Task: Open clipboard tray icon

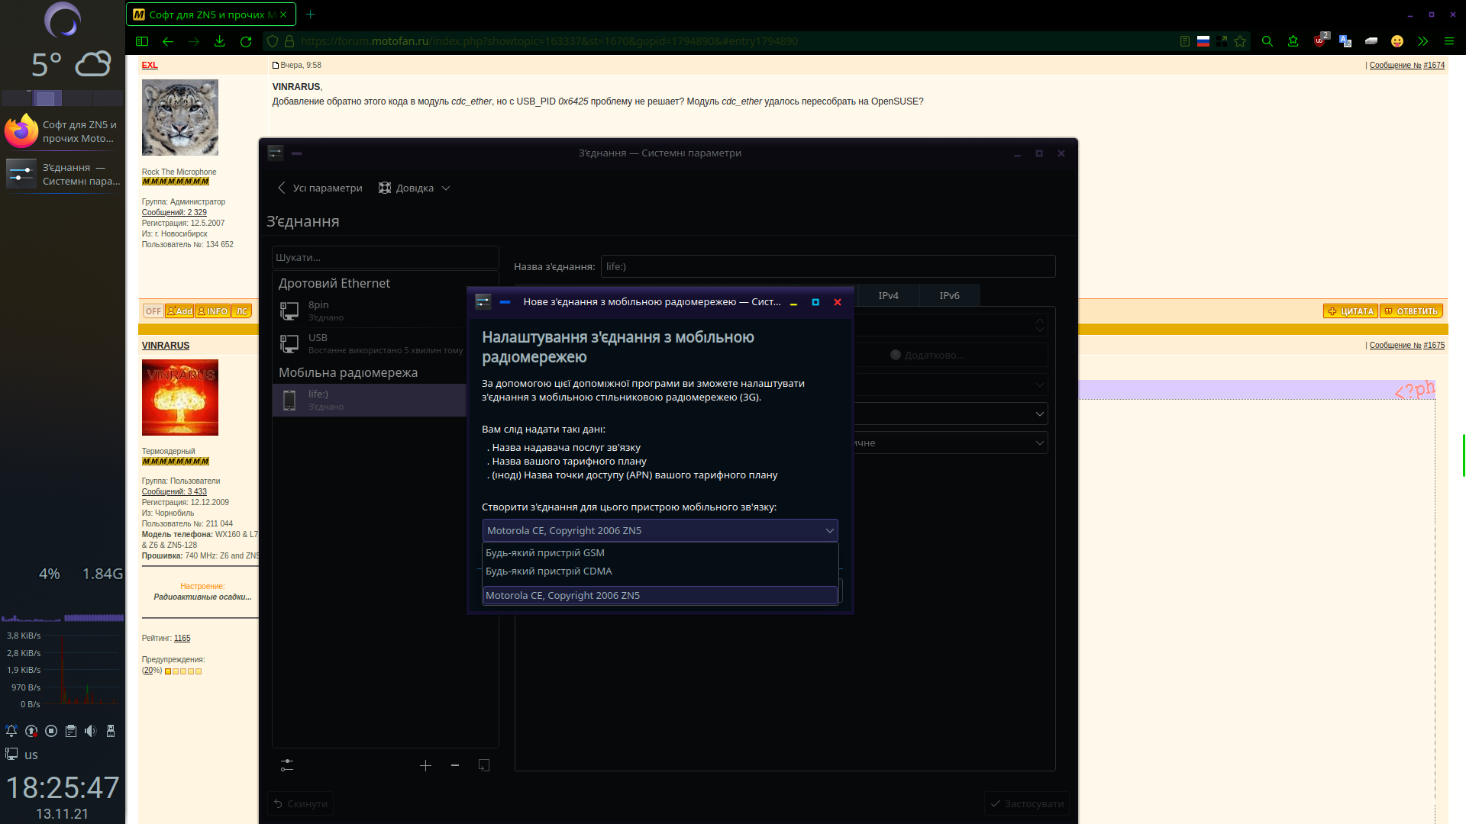Action: [x=71, y=731]
